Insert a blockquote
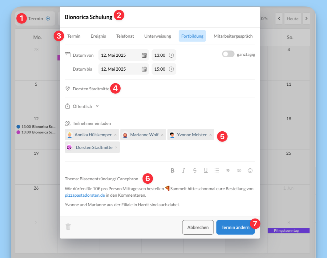This screenshot has height=258, width=327. tap(228, 170)
